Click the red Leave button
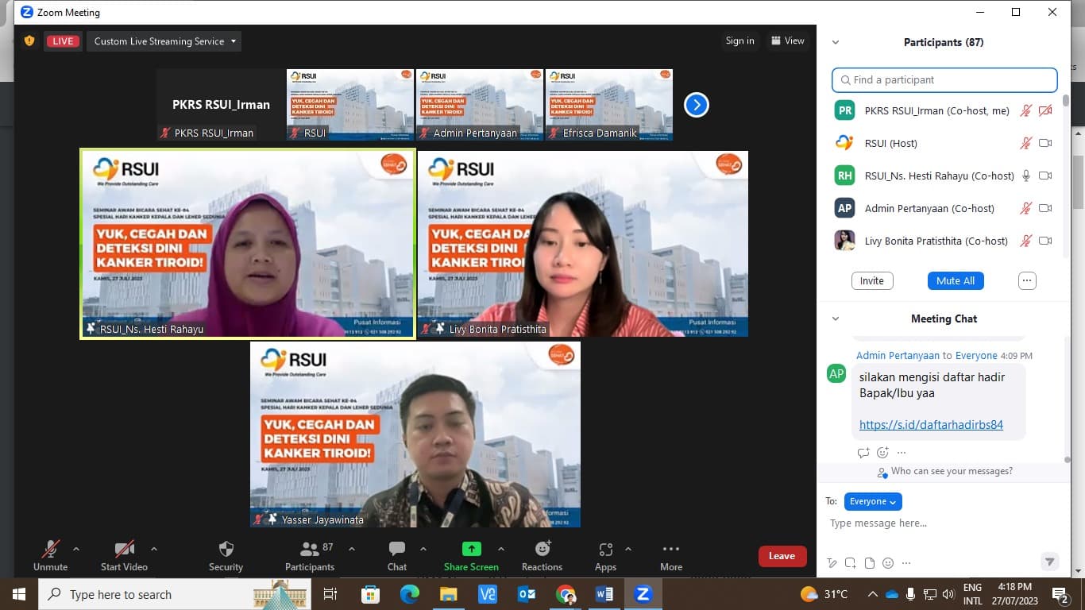Viewport: 1085px width, 610px height. [782, 556]
